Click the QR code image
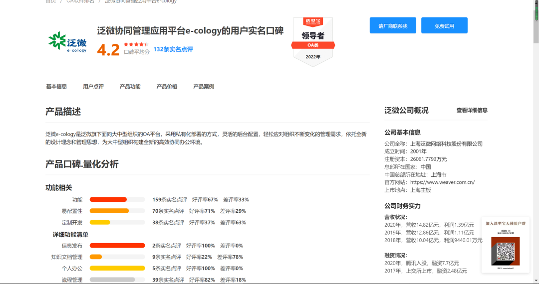Viewport: 539px width, 284px height. click(505, 252)
